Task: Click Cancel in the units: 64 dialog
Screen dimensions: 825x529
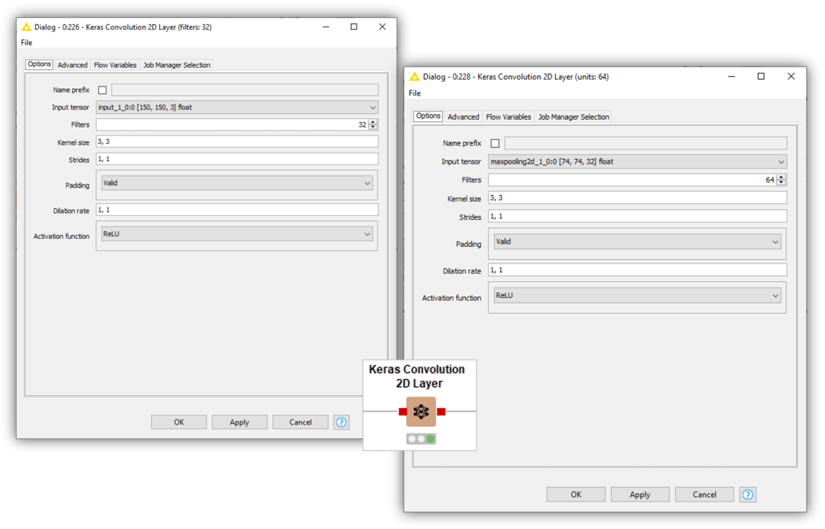Action: point(704,495)
